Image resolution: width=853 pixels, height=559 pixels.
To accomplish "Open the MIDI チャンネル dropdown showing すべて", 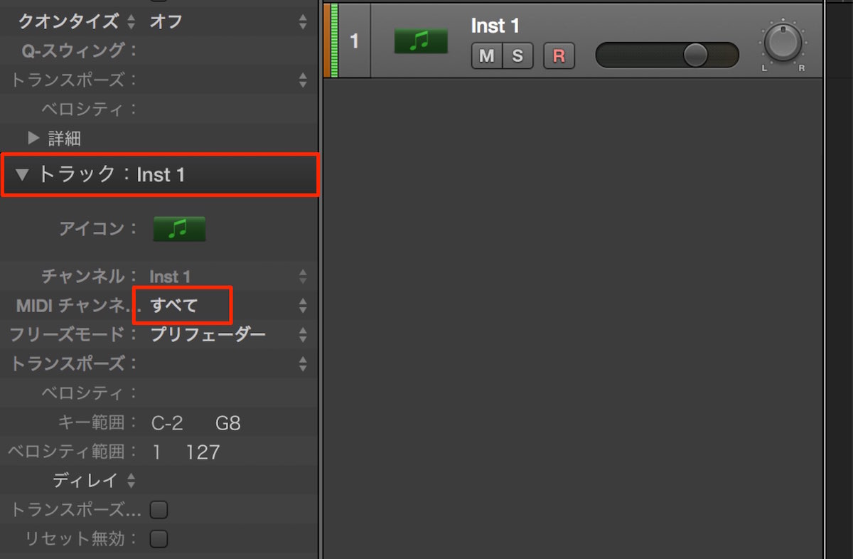I will pyautogui.click(x=227, y=306).
